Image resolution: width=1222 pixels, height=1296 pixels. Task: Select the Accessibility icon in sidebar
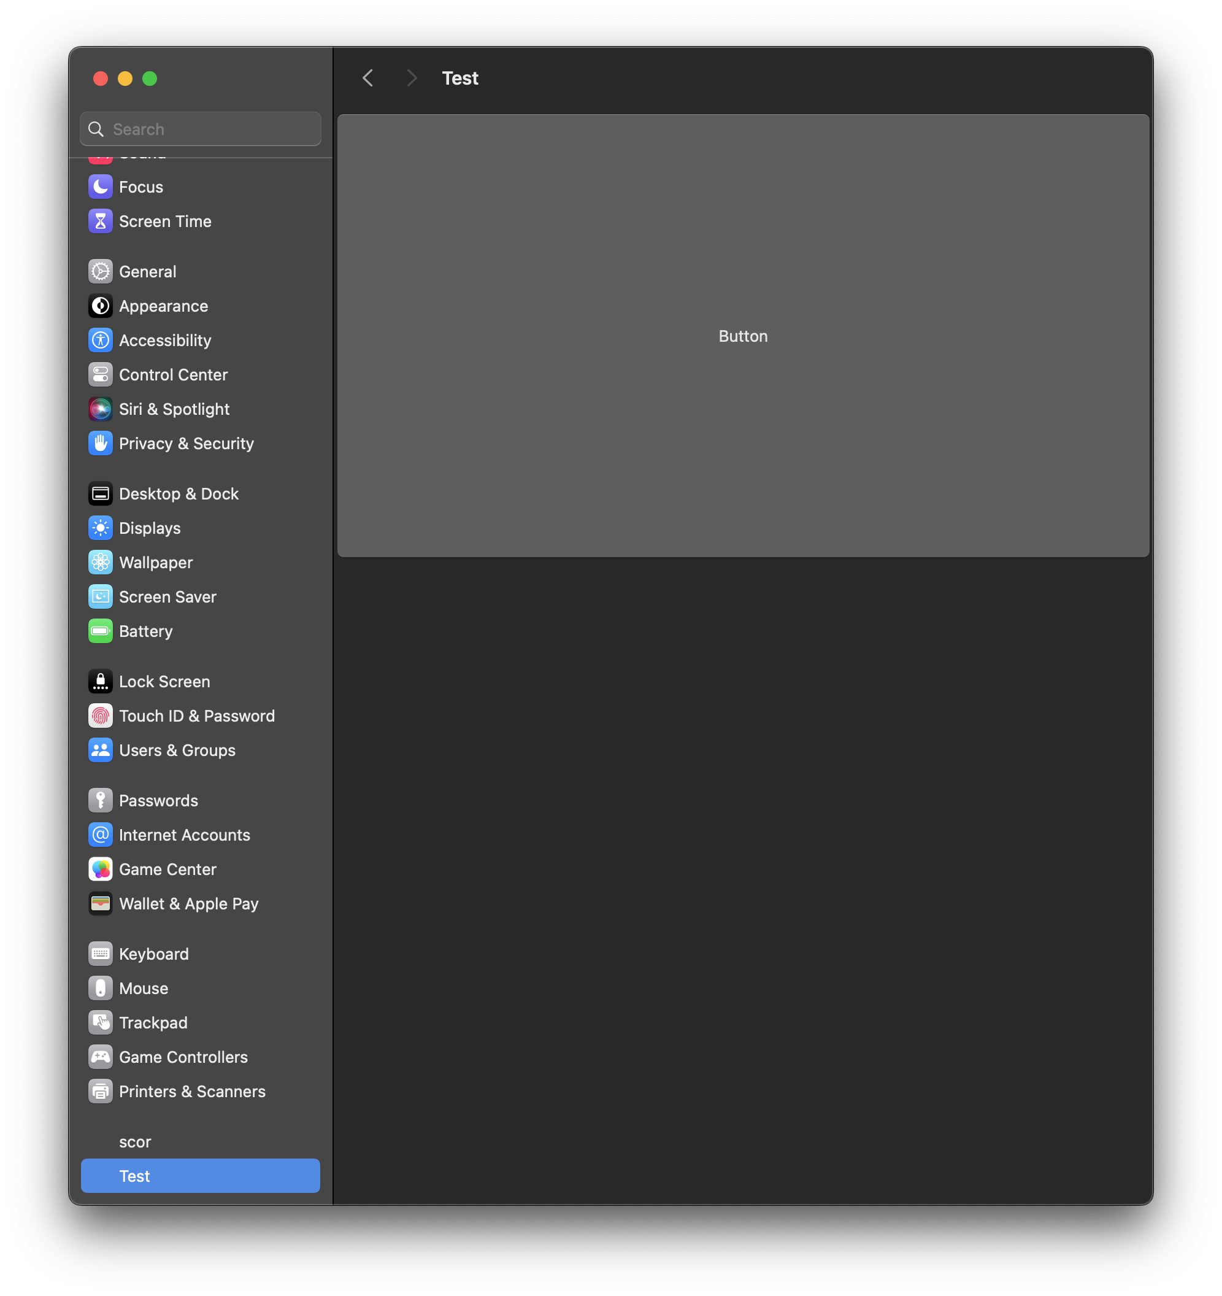[101, 341]
